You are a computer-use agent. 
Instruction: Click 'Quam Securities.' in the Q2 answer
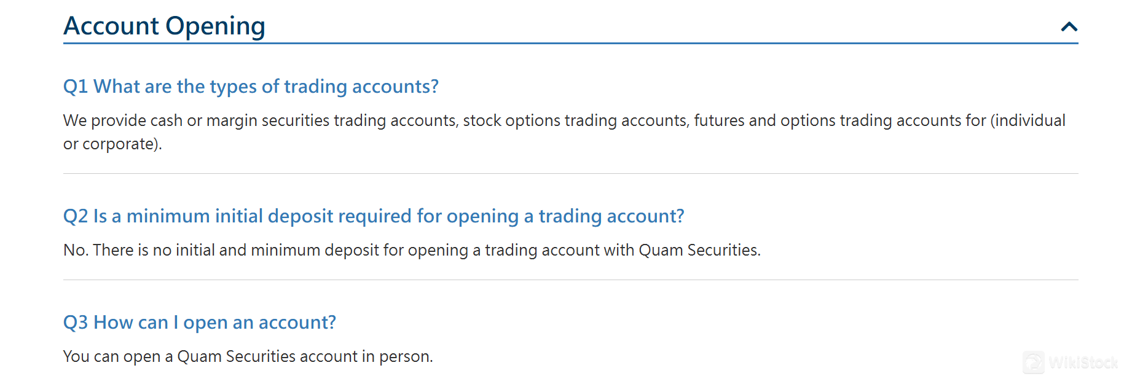click(x=699, y=251)
